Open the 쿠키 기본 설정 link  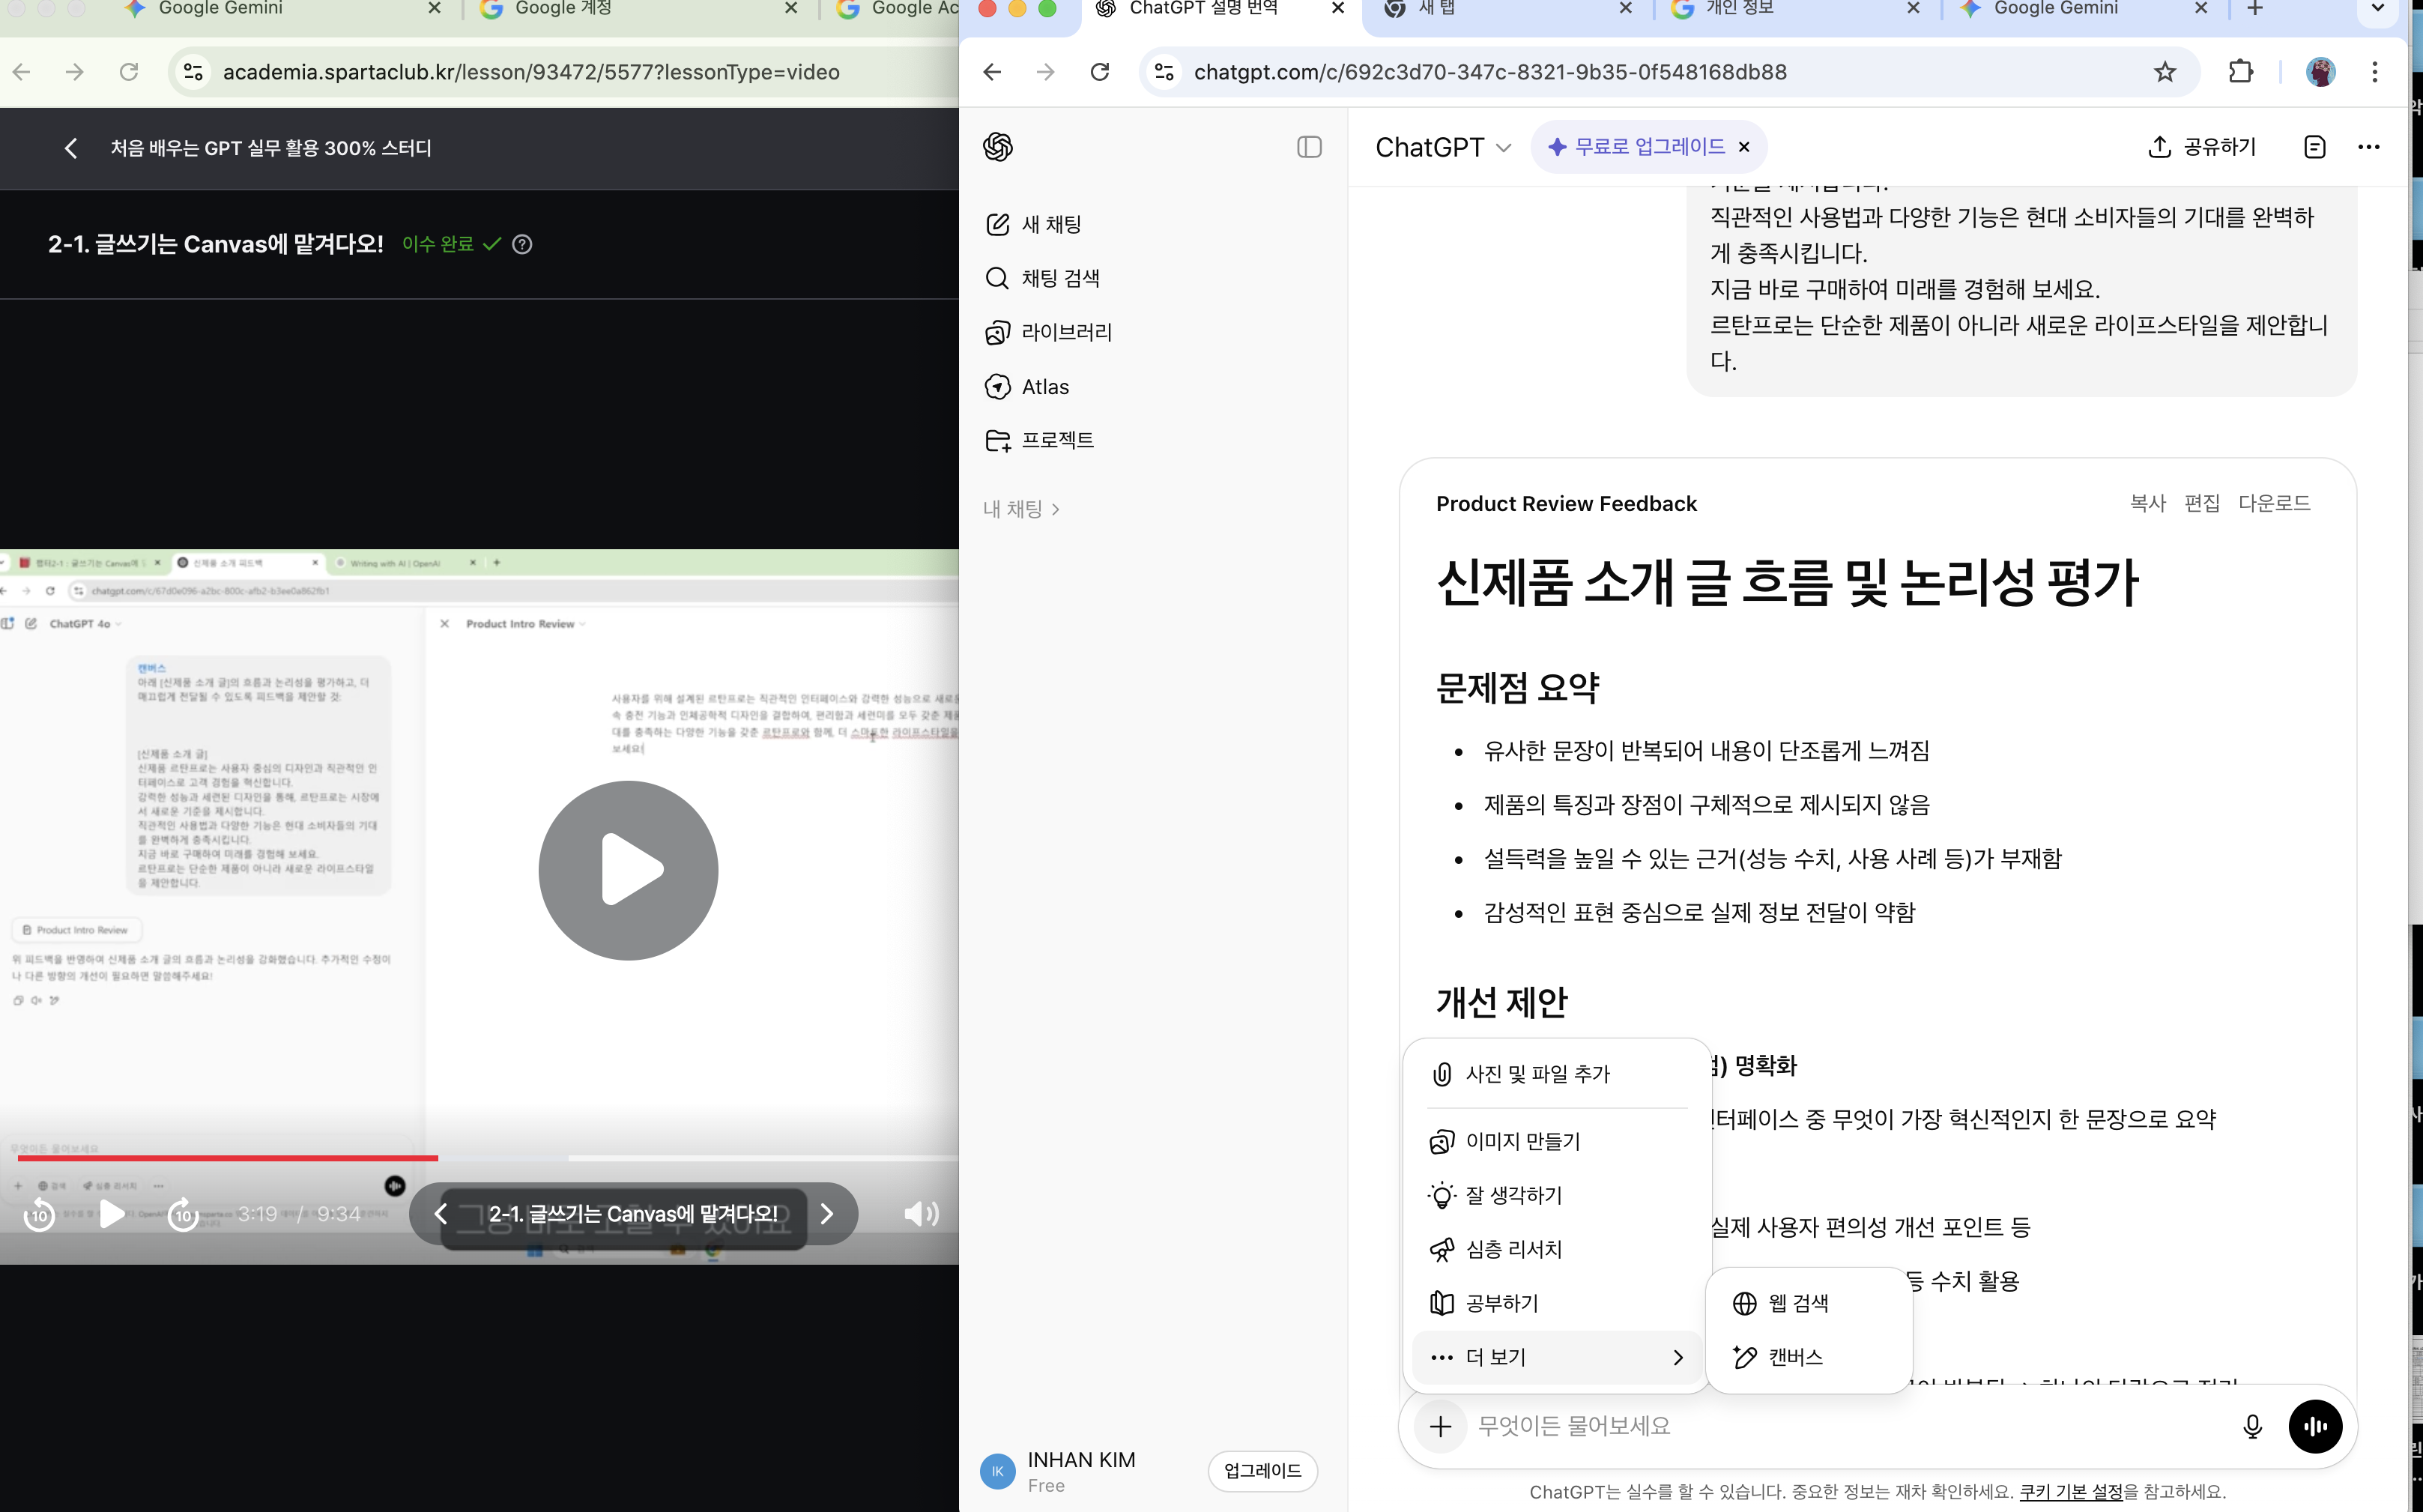click(2070, 1492)
